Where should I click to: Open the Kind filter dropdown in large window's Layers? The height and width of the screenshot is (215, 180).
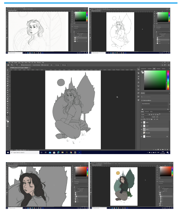[144, 114]
